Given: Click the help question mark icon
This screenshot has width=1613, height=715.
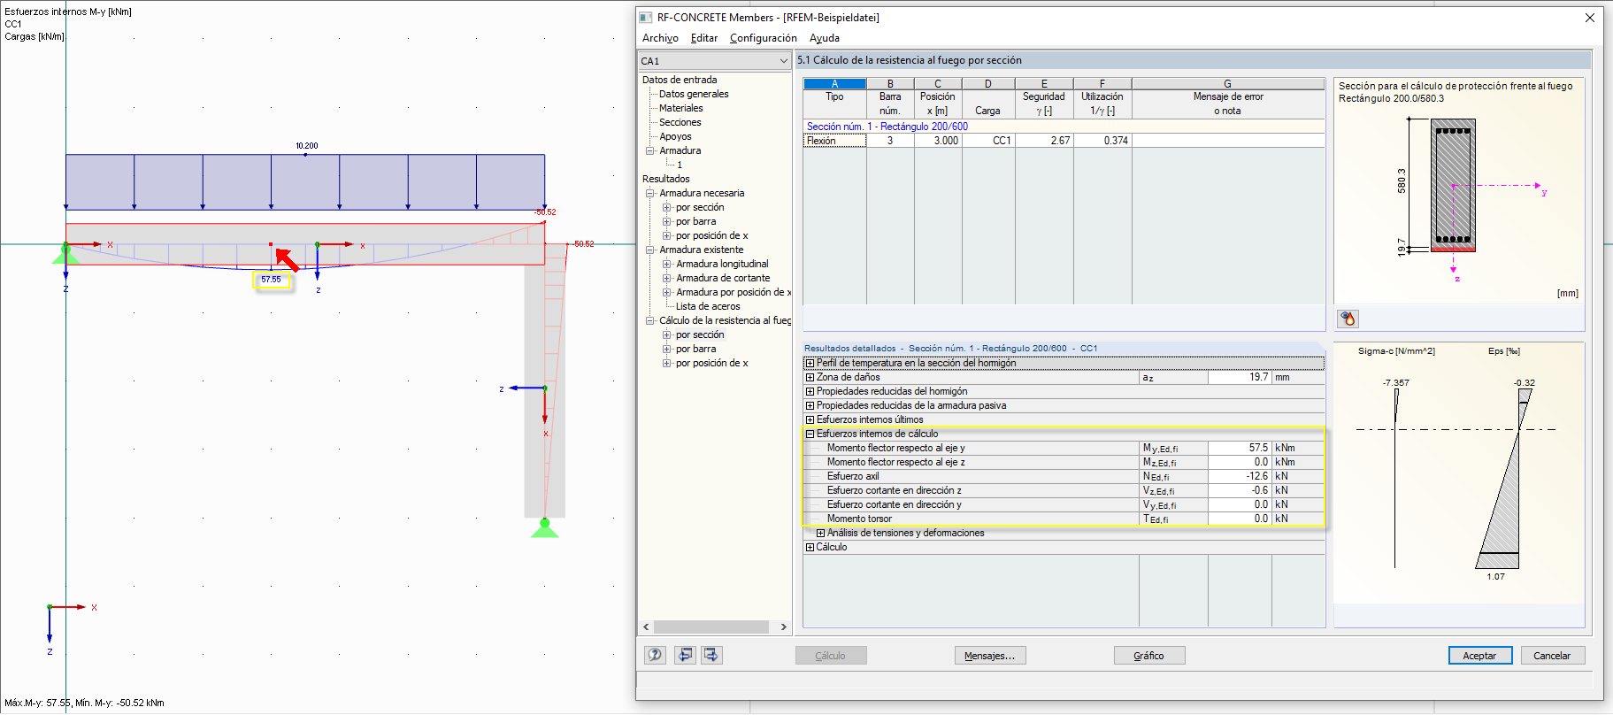Looking at the screenshot, I should pyautogui.click(x=655, y=655).
